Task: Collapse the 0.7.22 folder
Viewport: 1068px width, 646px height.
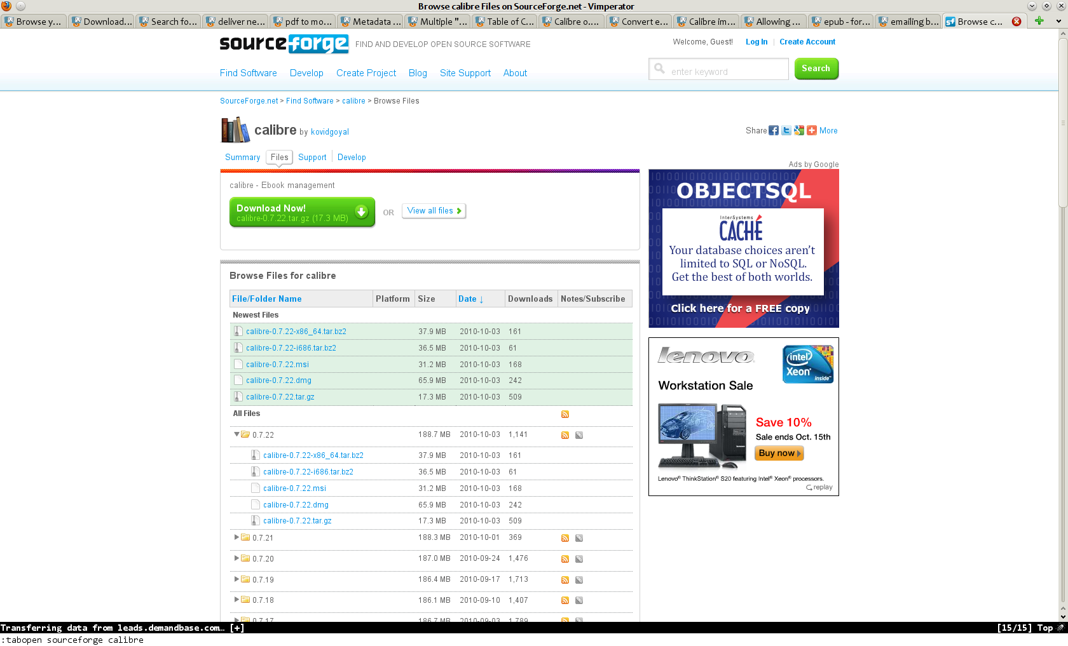Action: tap(236, 434)
